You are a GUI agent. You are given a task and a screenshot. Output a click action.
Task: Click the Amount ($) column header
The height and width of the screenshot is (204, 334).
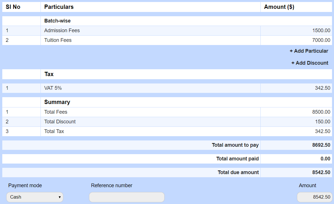click(x=279, y=7)
